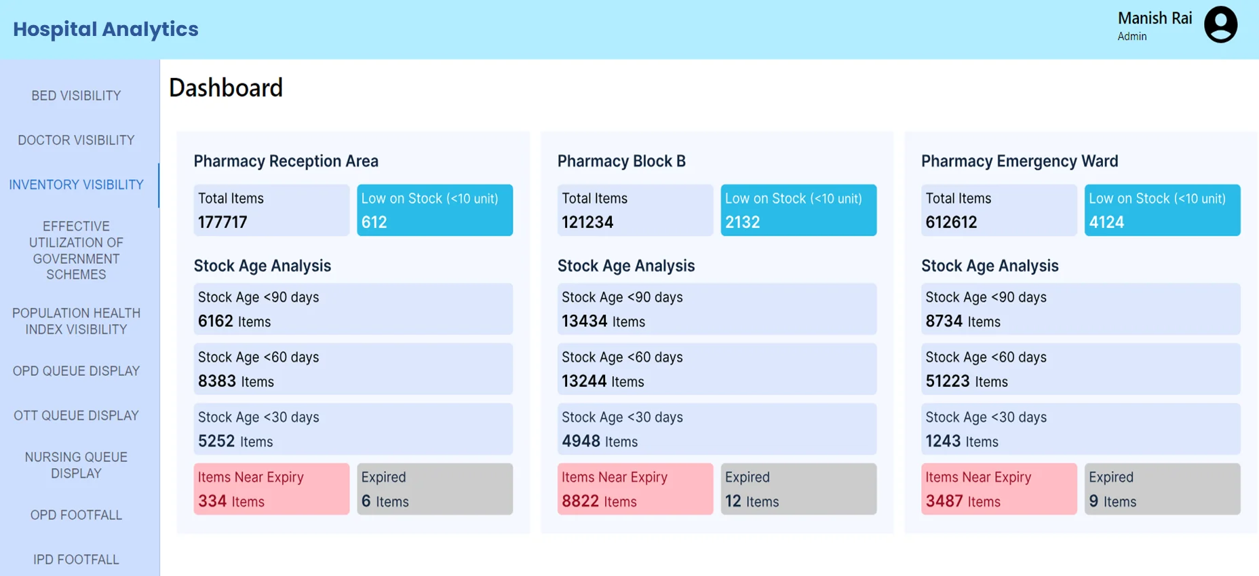Select Block B 13244 Items stock card
The image size is (1259, 576).
[717, 369]
